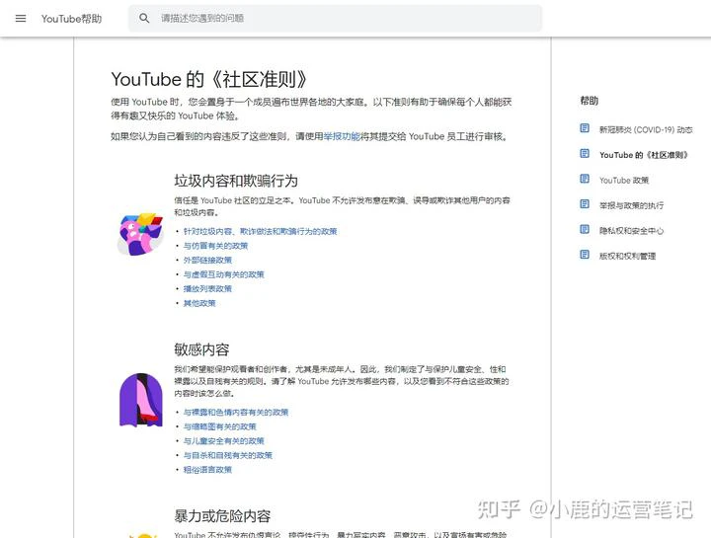Viewport: 711px width, 538px height.
Task: Open 与自杀和自残有关的政策 link
Action: pyautogui.click(x=228, y=455)
